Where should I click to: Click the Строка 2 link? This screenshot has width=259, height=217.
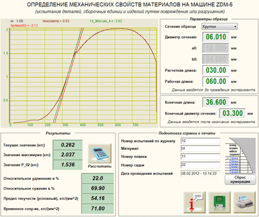(x=235, y=161)
